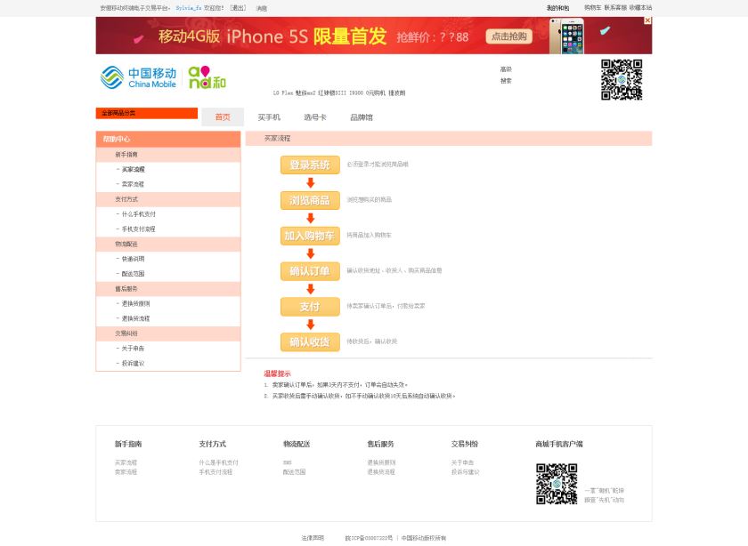
Task: Click the footer mobile client QR code
Action: pos(557,484)
